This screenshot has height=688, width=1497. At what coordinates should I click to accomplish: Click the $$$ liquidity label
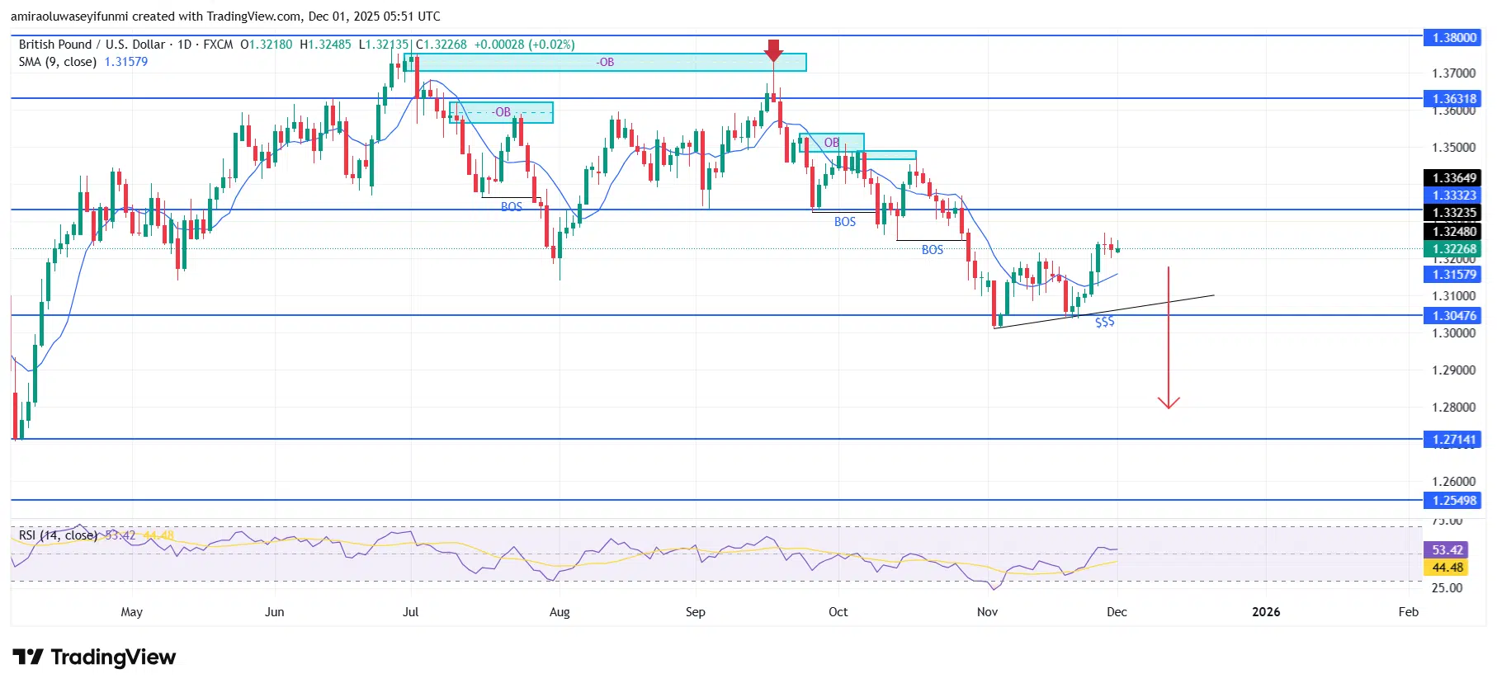pos(1104,322)
